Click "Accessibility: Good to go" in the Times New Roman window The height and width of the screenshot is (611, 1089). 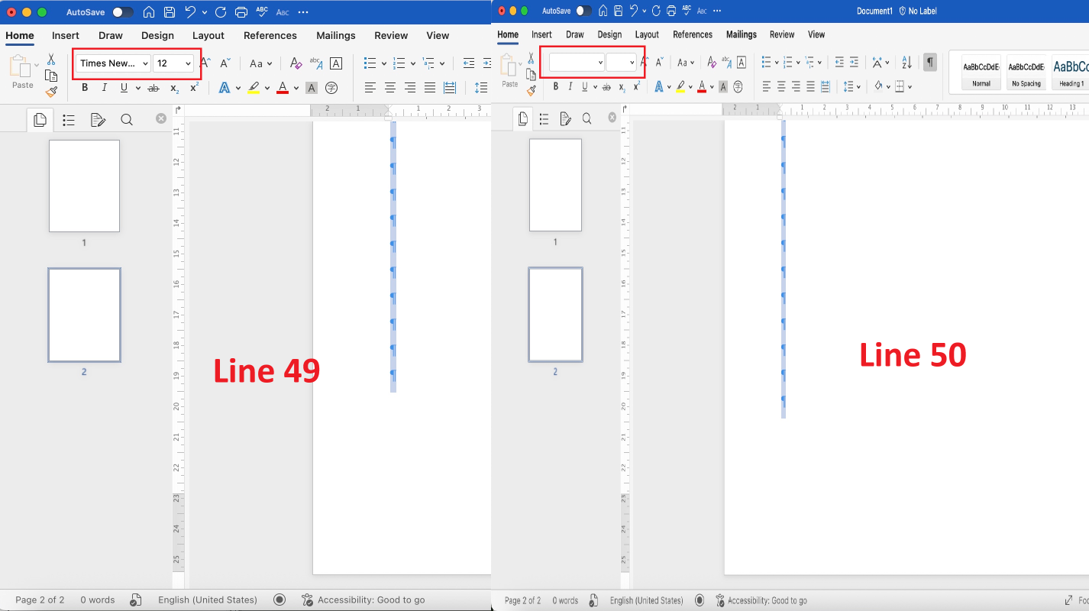coord(364,600)
